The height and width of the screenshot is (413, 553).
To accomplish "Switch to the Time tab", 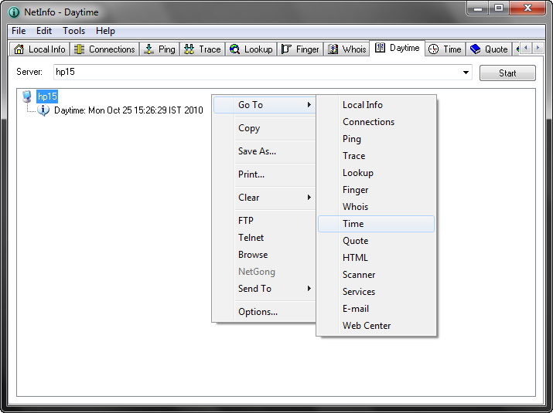I will click(x=445, y=49).
